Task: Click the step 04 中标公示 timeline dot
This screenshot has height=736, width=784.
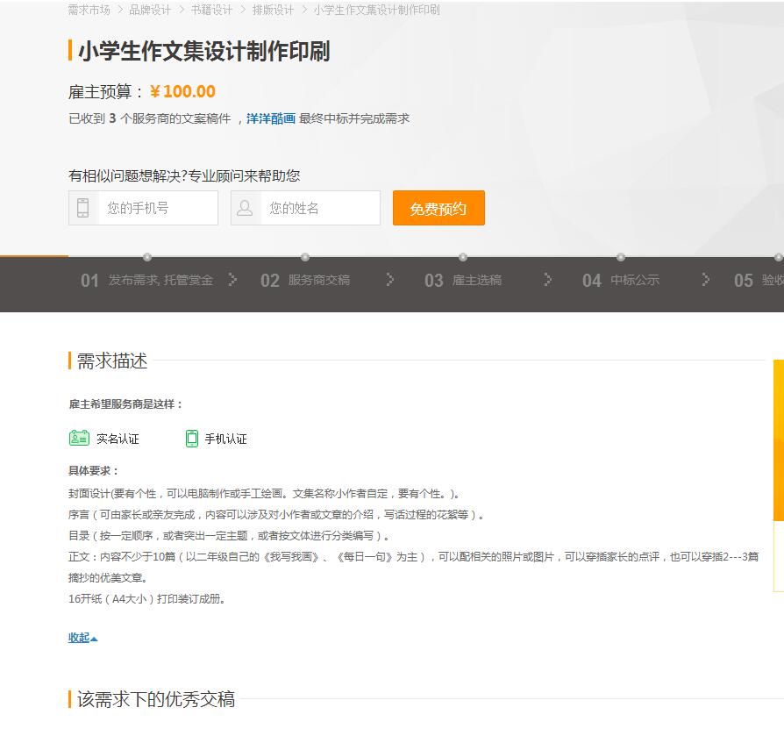Action: pos(621,258)
